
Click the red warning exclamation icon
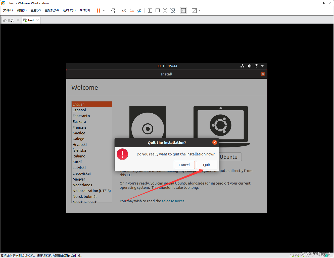pos(122,154)
